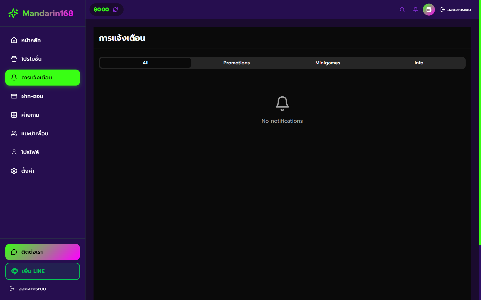Click the gear icon beside ตั้งค่า
Screen dimensions: 481x300
[x=14, y=171]
